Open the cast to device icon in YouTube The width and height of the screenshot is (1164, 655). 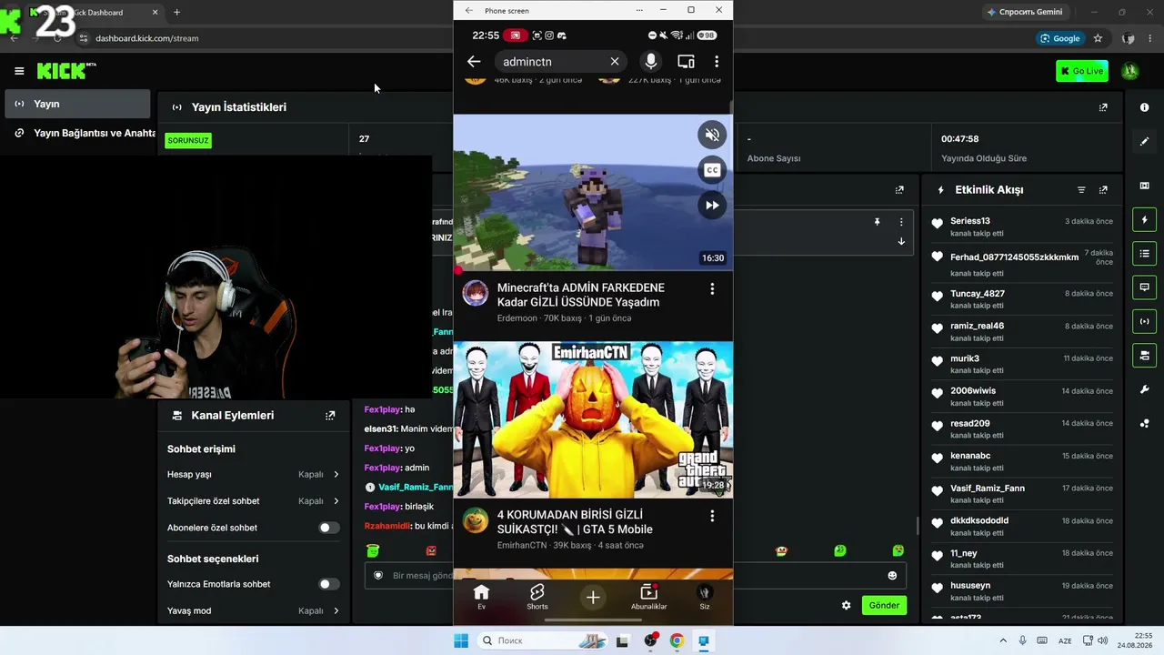click(686, 62)
